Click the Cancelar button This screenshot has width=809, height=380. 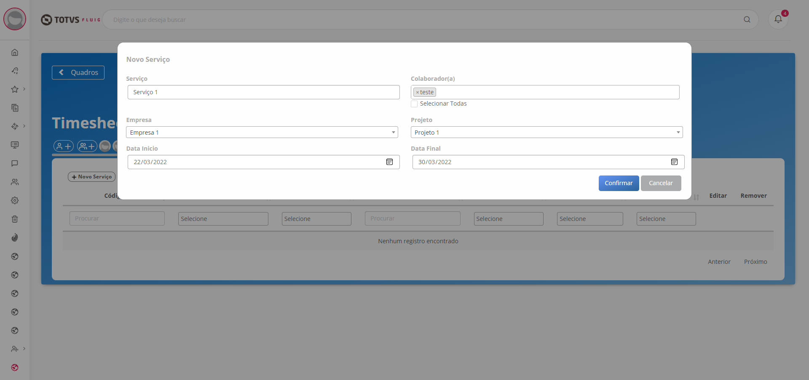(660, 183)
